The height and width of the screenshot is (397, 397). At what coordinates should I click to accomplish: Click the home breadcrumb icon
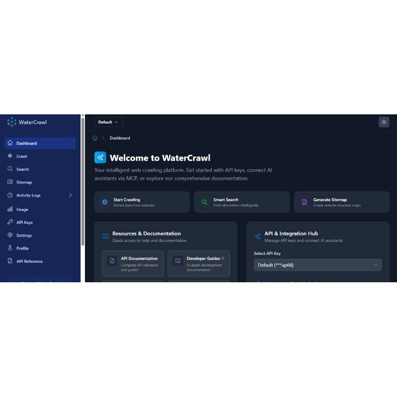tap(95, 138)
